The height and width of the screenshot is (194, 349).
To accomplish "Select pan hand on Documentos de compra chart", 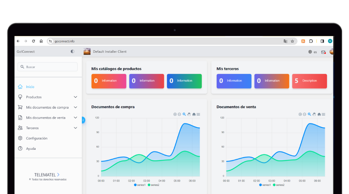I will pyautogui.click(x=189, y=114).
